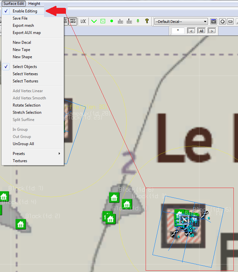Click green house icon left of Block id 6
This screenshot has width=238, height=272.
coord(114,197)
